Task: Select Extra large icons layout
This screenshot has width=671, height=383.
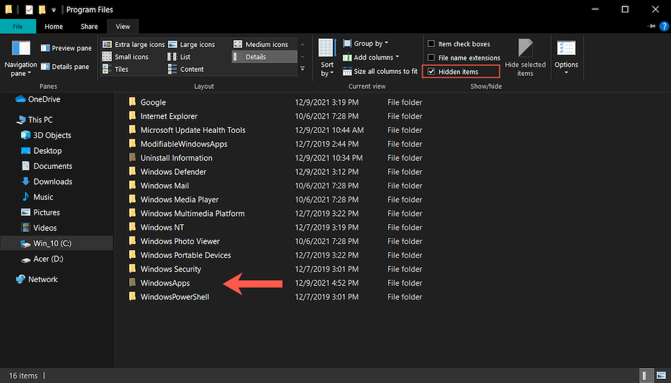Action: pyautogui.click(x=134, y=45)
